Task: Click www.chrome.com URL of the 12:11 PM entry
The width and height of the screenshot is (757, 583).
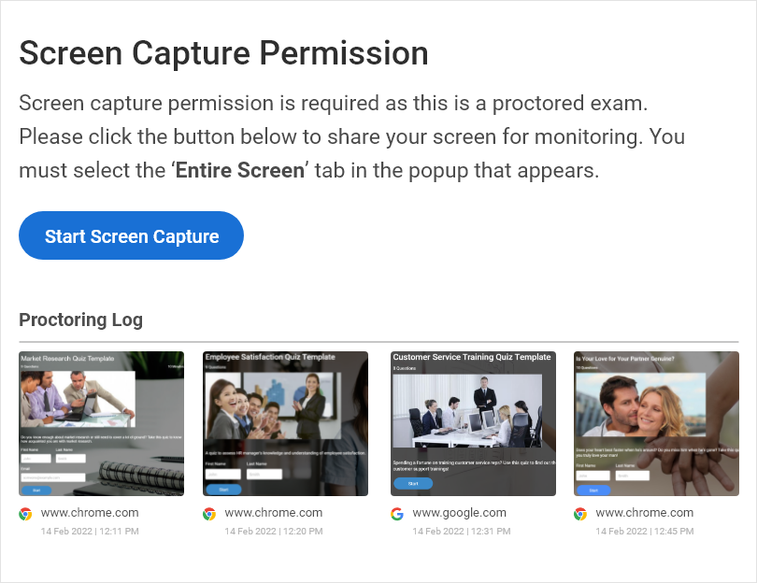Action: (x=90, y=513)
